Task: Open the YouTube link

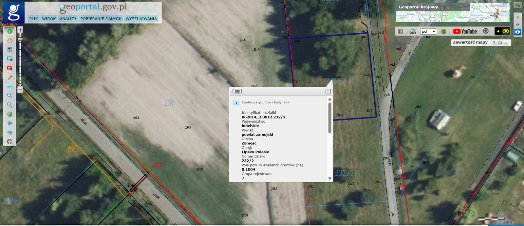Action: [465, 31]
